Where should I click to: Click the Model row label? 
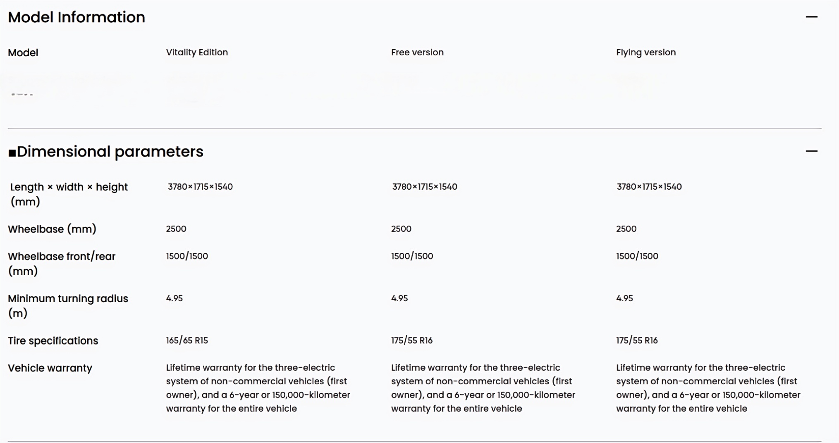(23, 53)
